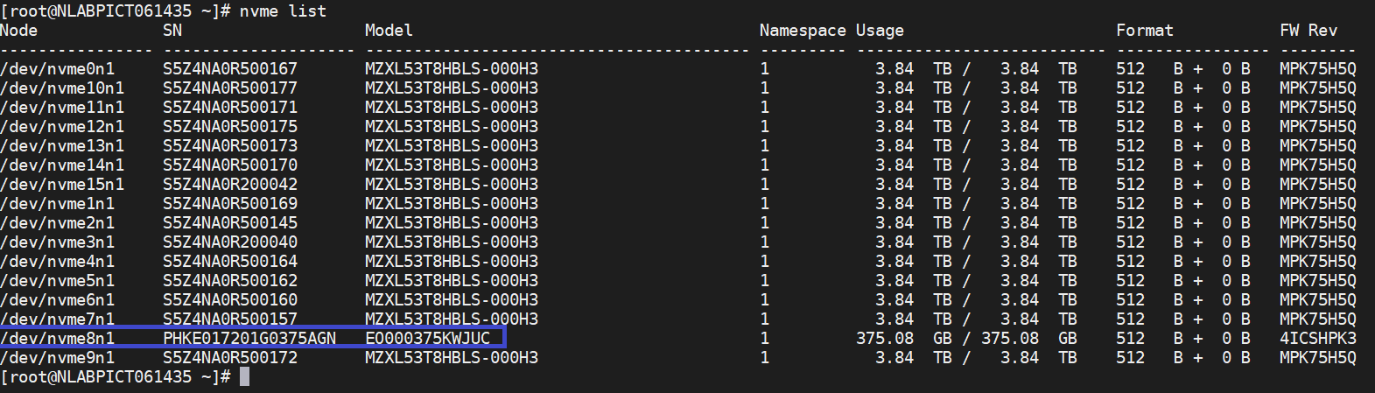Click the SN column header
The height and width of the screenshot is (393, 1375).
point(172,31)
